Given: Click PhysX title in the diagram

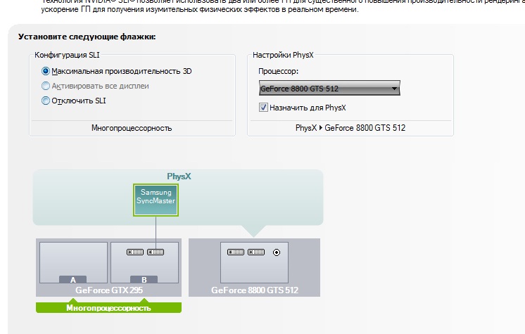Looking at the screenshot, I should (x=179, y=176).
